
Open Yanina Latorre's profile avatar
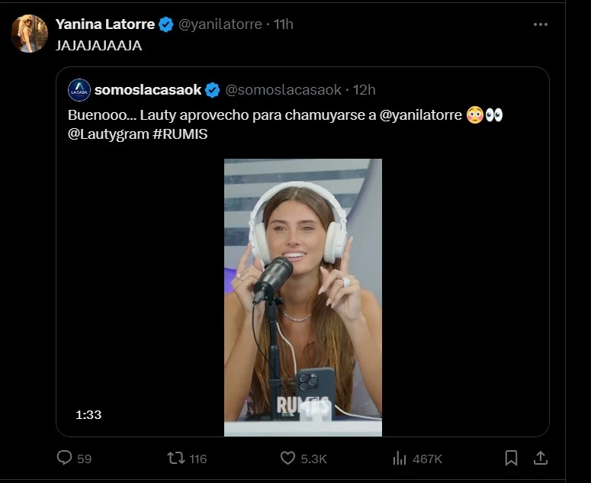point(30,33)
